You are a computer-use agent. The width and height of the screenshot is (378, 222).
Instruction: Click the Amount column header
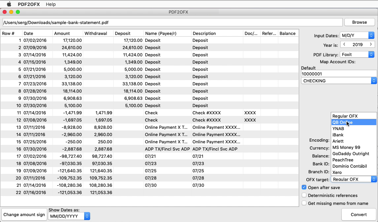point(68,33)
